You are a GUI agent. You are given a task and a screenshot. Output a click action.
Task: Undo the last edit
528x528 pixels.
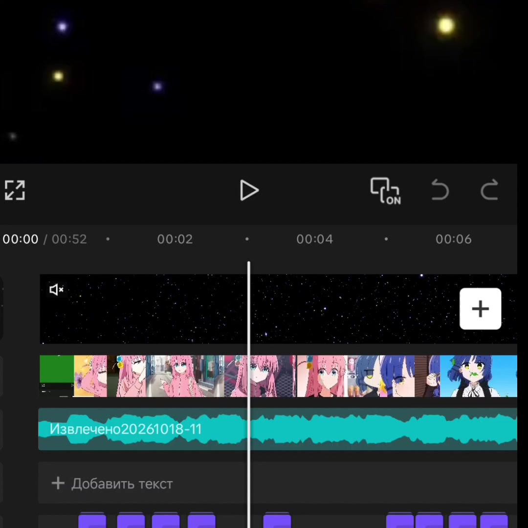[x=440, y=190]
